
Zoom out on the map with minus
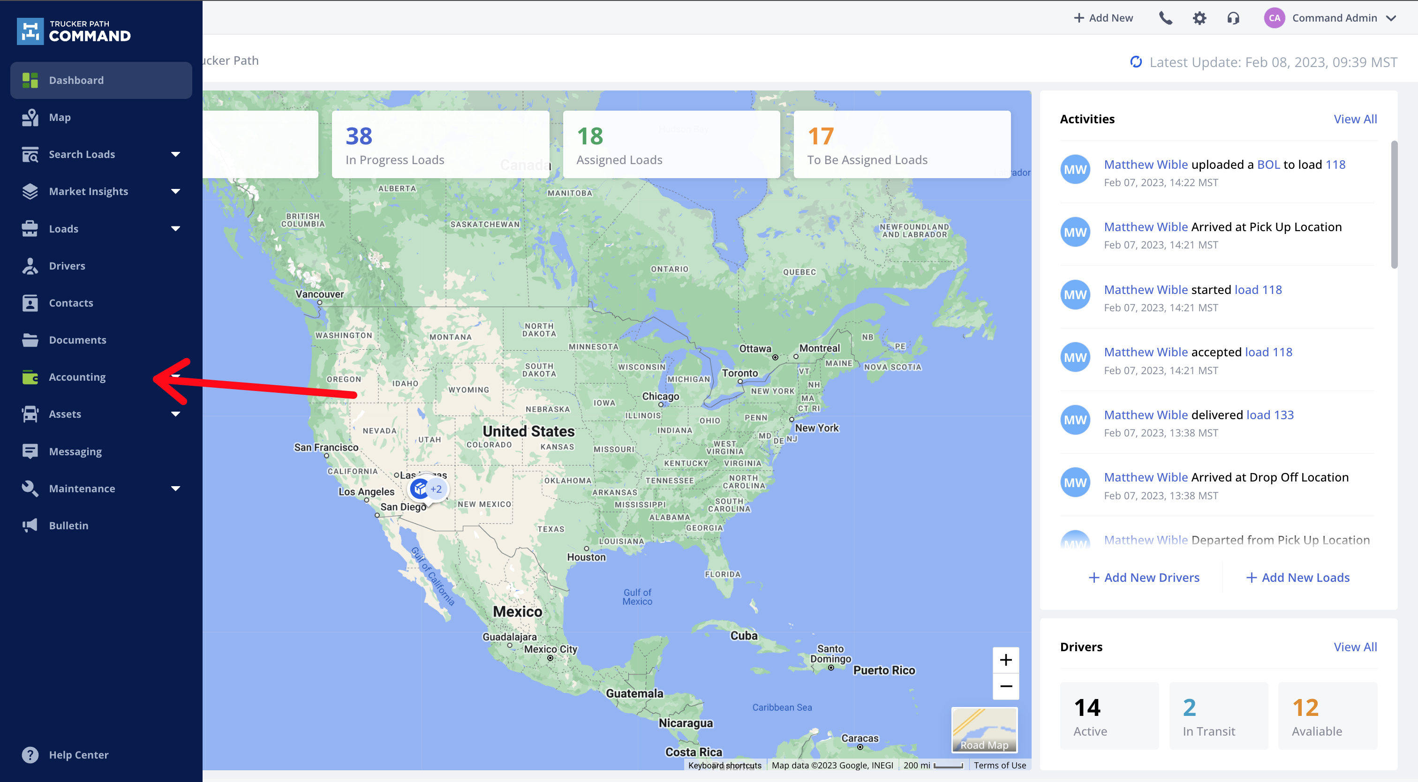coord(1006,686)
